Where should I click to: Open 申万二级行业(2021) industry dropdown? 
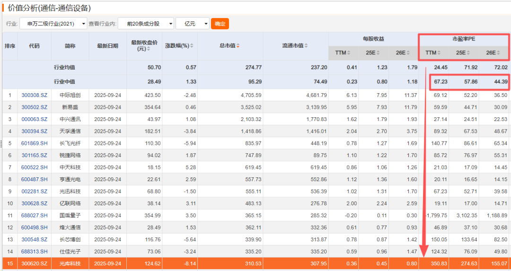point(53,24)
